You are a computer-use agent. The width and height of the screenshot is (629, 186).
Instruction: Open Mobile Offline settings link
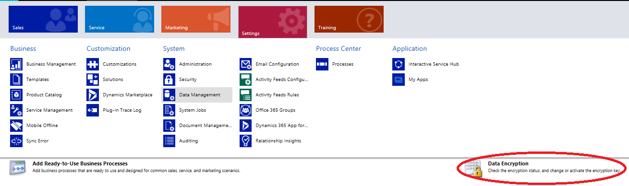pyautogui.click(x=42, y=126)
